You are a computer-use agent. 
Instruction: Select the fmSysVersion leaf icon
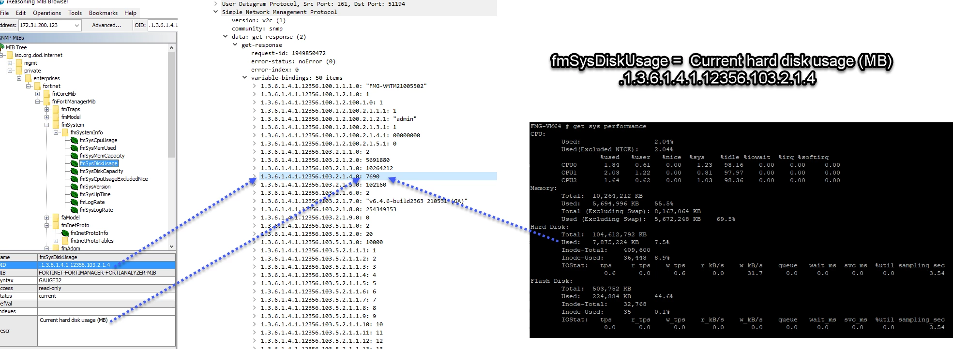pyautogui.click(x=75, y=187)
